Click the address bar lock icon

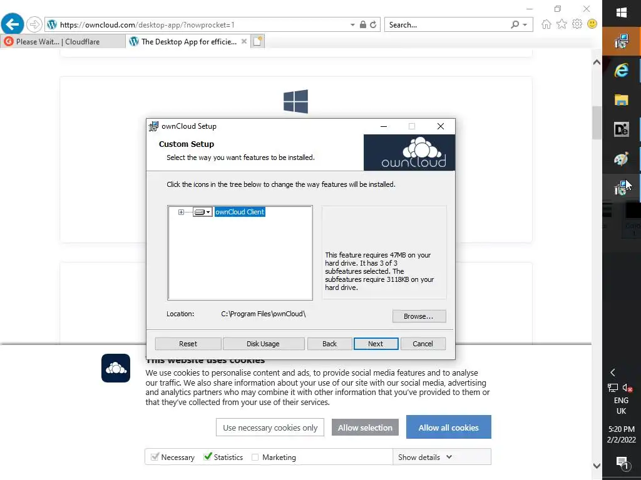pyautogui.click(x=363, y=24)
